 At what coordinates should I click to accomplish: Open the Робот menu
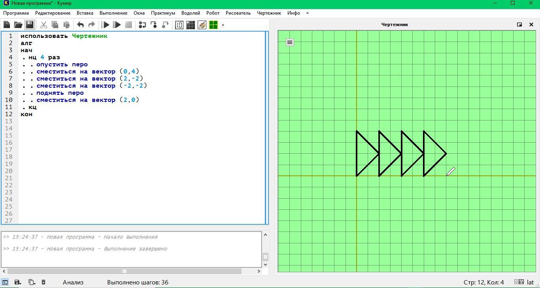[213, 13]
